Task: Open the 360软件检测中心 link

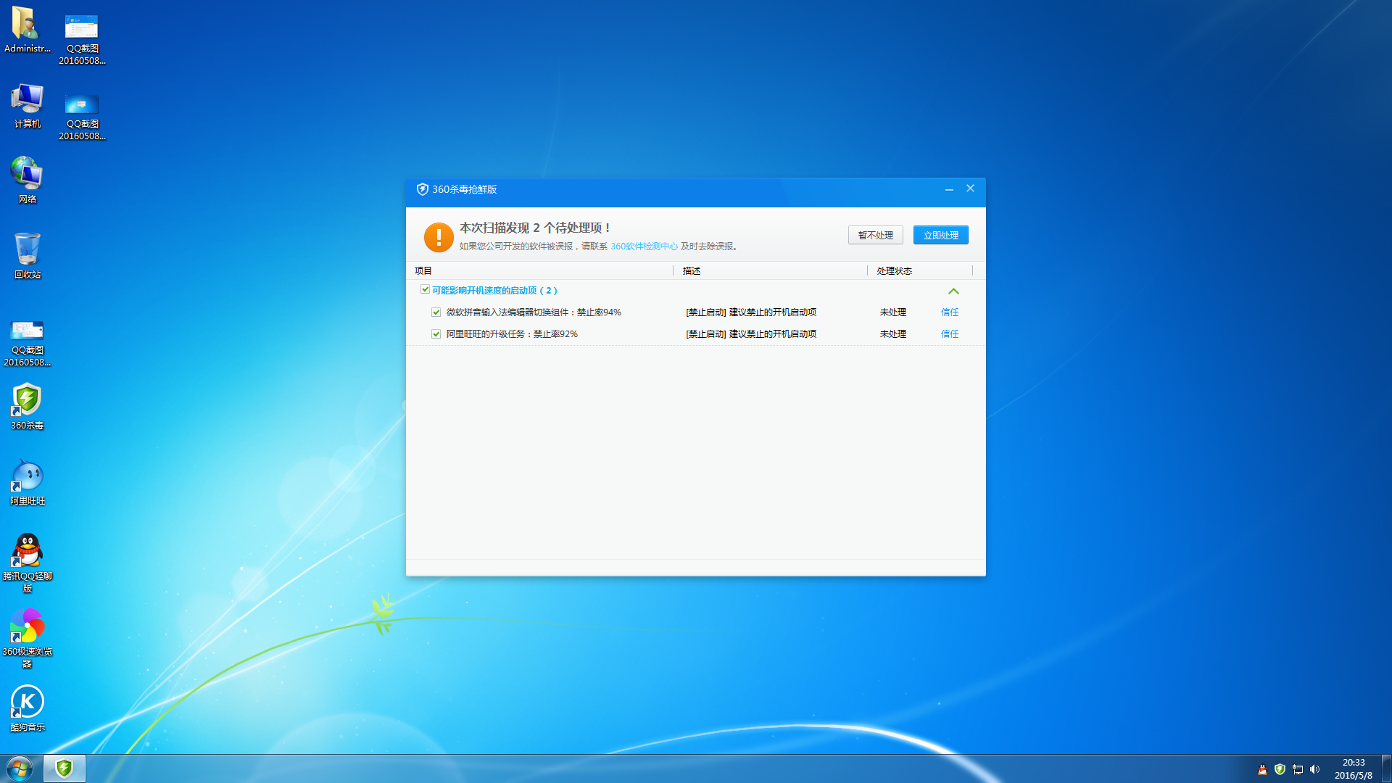Action: coord(644,246)
